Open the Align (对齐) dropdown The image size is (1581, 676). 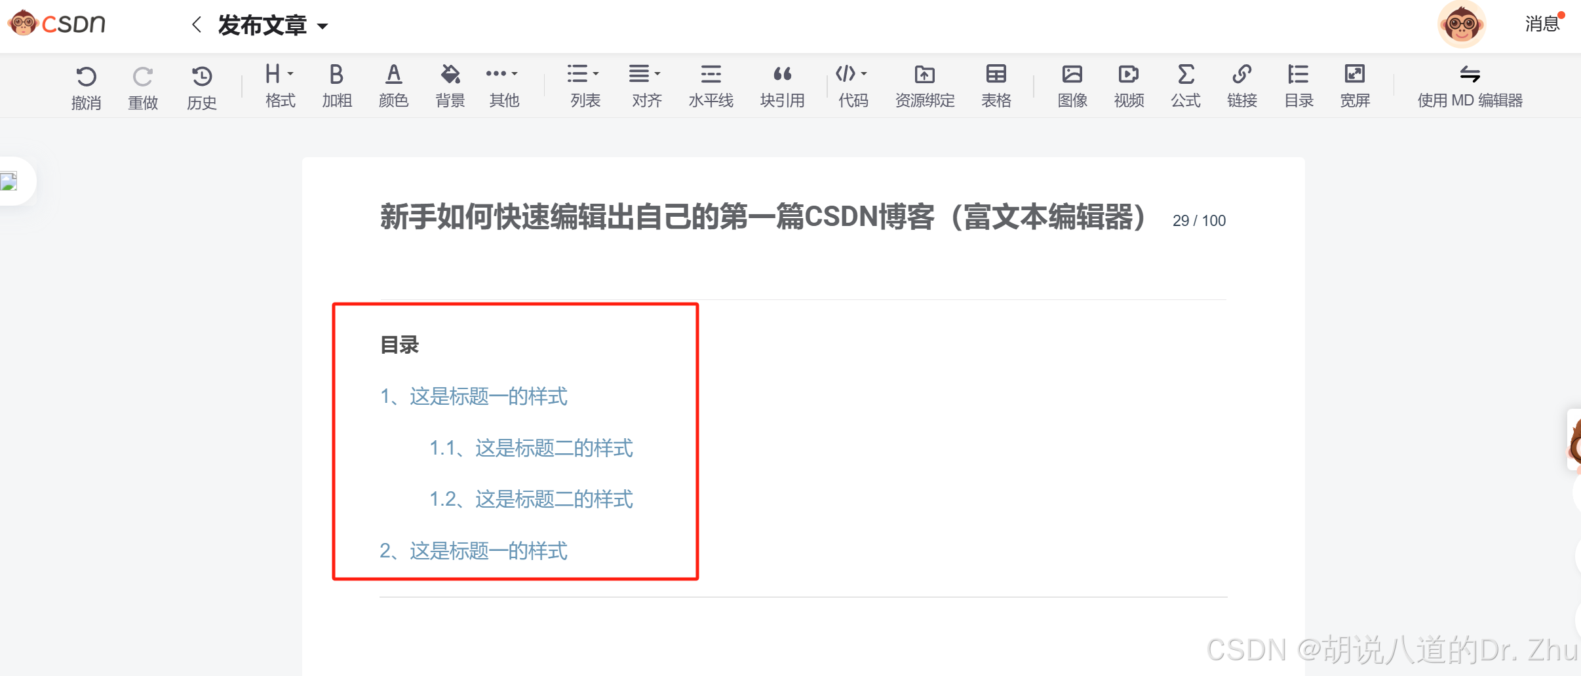coord(646,86)
